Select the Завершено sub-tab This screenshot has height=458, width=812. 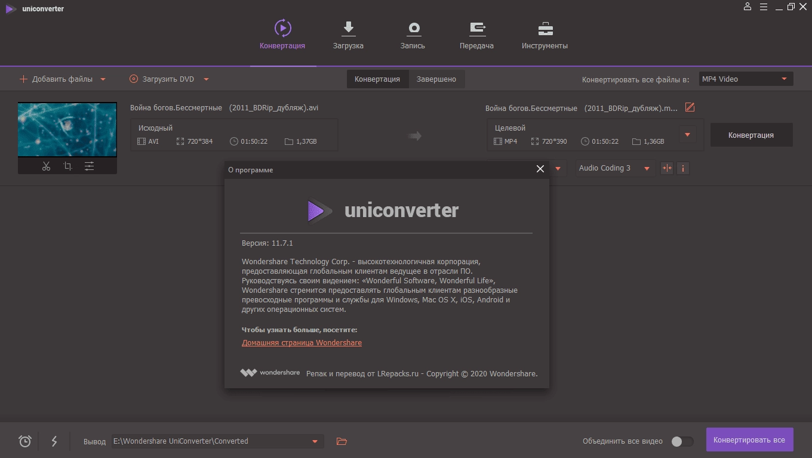436,79
